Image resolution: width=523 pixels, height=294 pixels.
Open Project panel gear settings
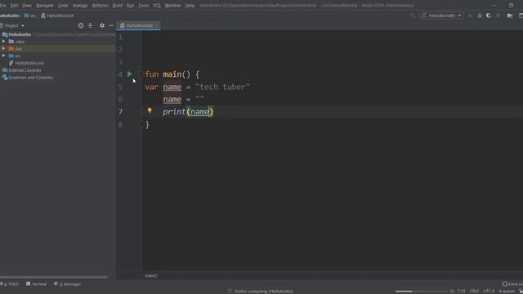coord(102,25)
